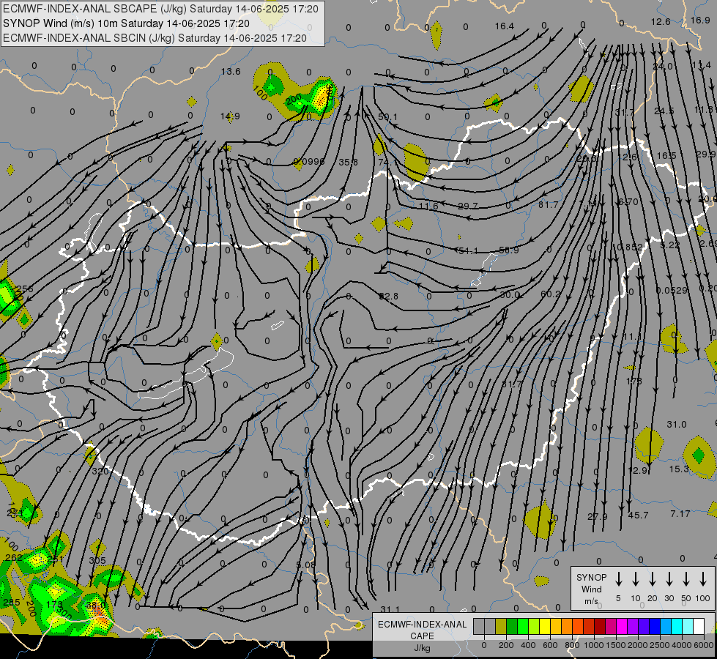This screenshot has height=659, width=717.
Task: Click the 305 value on the map
Action: click(97, 561)
